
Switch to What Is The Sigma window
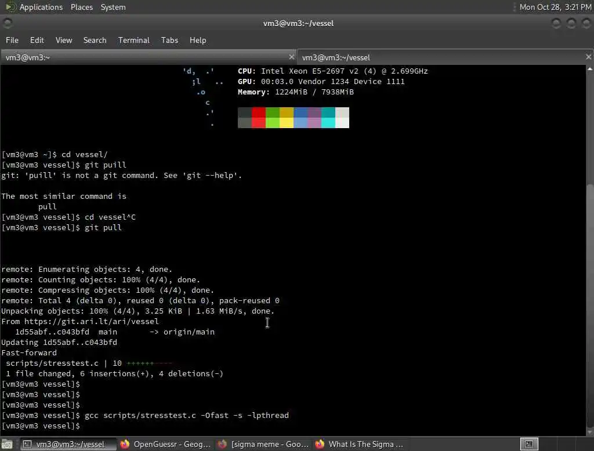point(359,444)
